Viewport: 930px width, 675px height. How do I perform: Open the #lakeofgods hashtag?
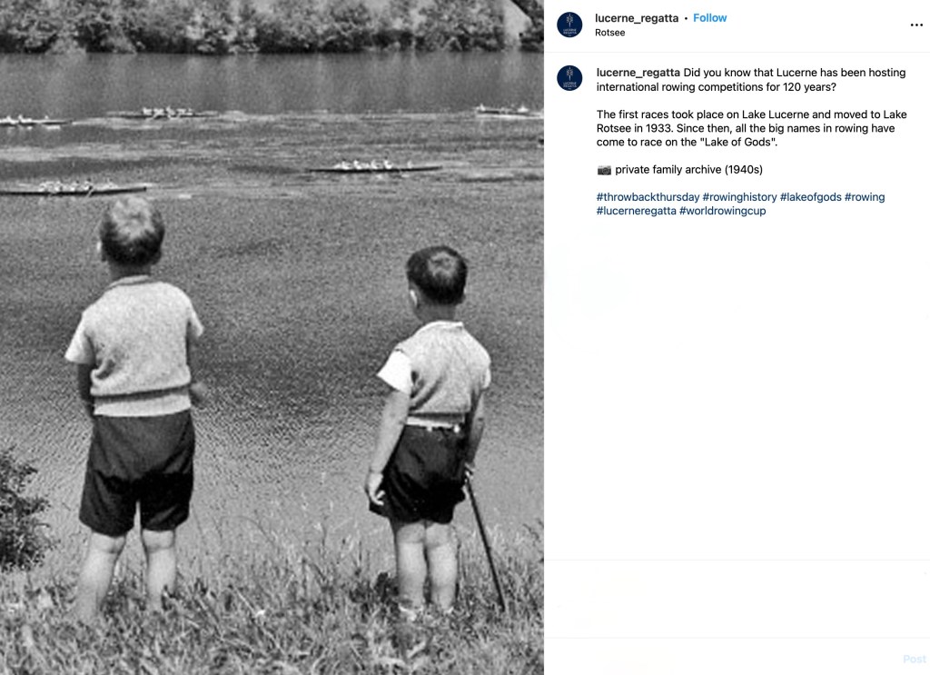pos(810,197)
